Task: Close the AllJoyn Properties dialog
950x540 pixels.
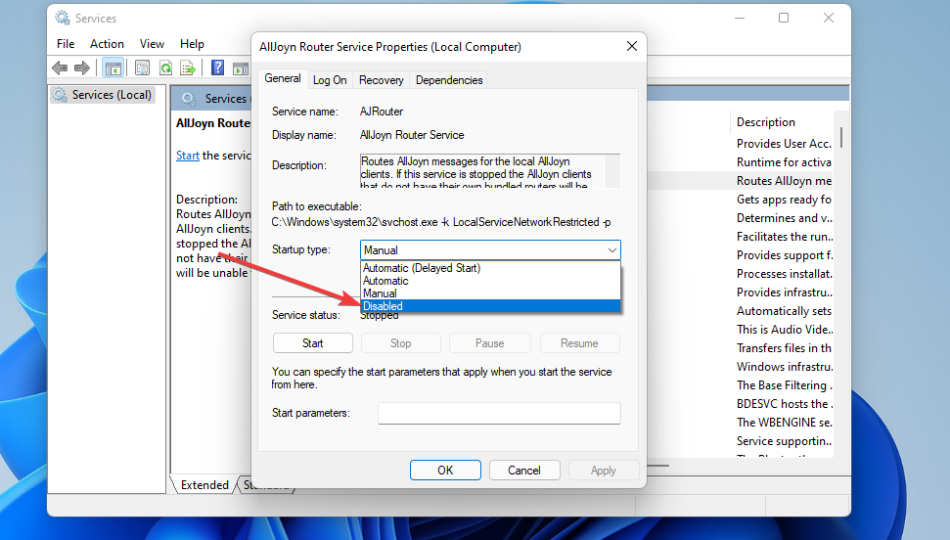Action: (x=632, y=46)
